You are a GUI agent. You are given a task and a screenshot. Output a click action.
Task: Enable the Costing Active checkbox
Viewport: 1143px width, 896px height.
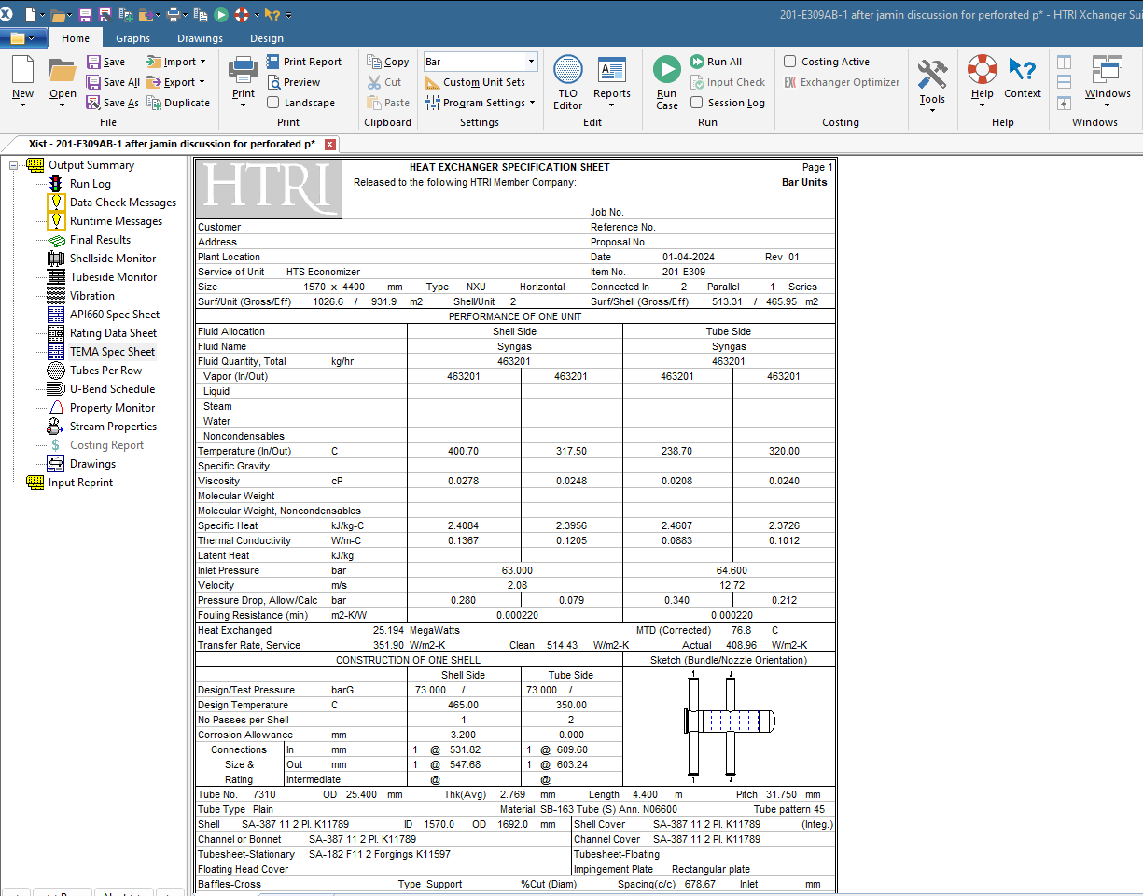tap(790, 62)
